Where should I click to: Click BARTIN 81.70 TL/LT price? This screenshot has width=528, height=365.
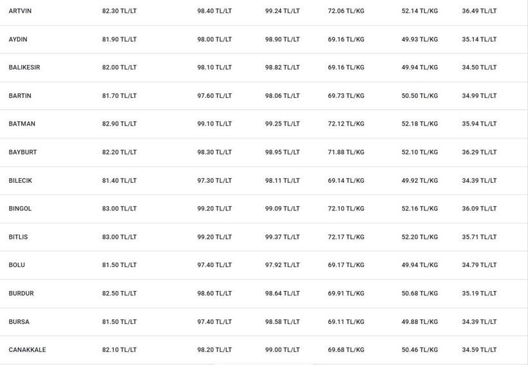click(x=120, y=96)
